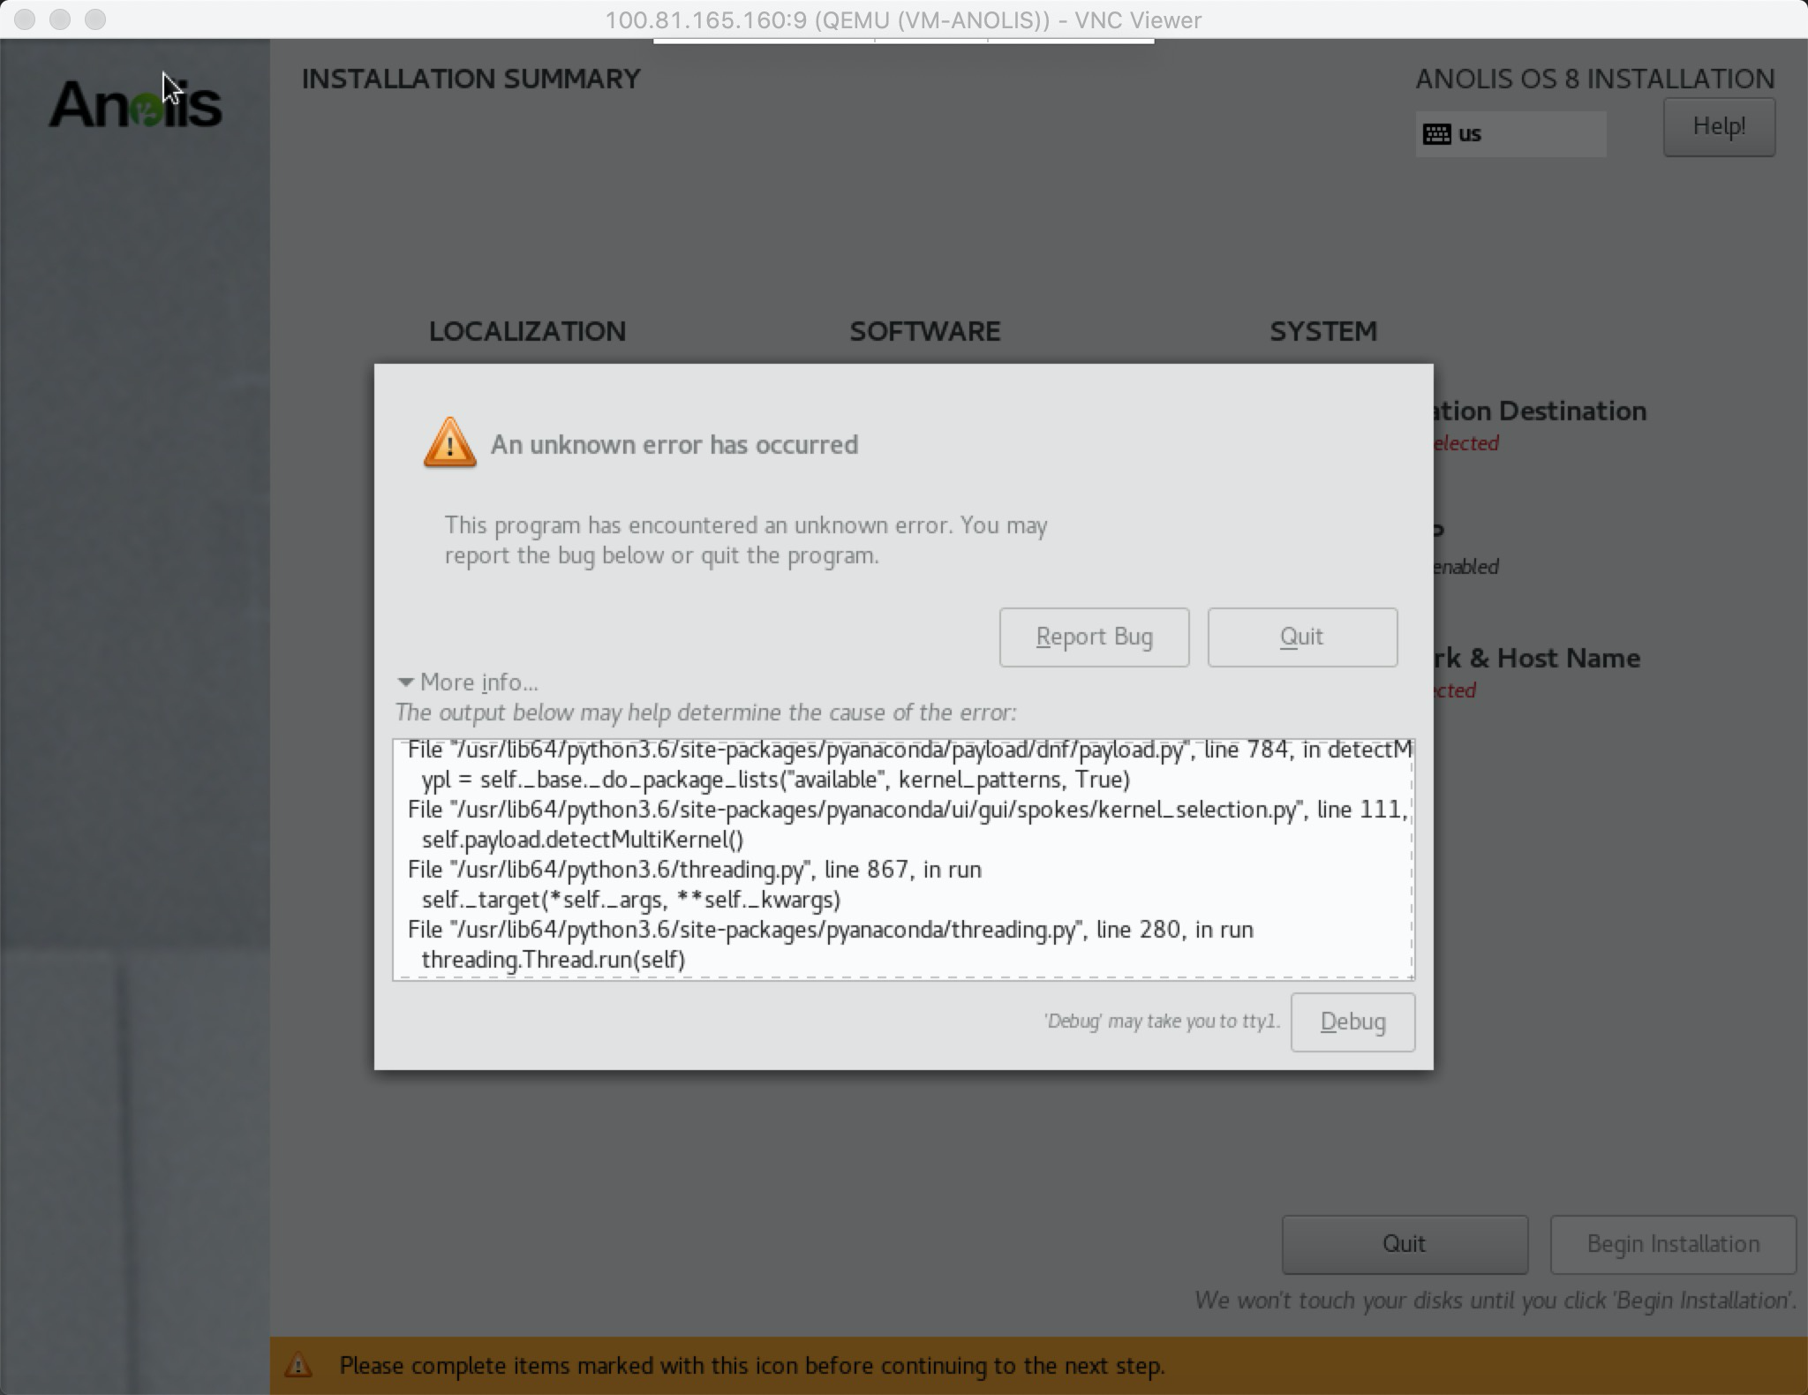
Task: Click warning icon in bottom yellow bar
Action: pos(298,1366)
